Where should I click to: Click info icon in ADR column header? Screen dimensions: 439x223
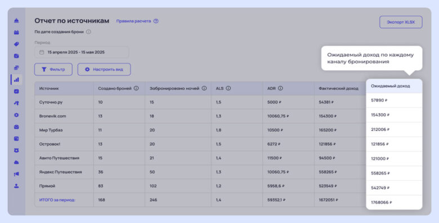pos(280,88)
